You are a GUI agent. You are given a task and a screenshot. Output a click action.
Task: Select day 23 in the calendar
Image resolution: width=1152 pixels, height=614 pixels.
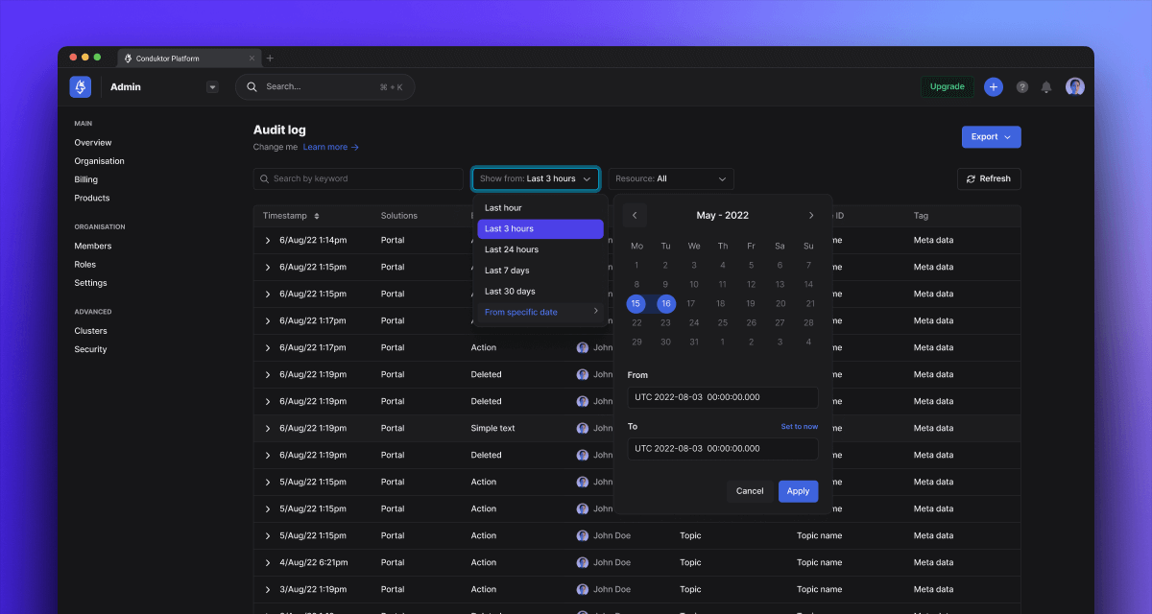665,323
